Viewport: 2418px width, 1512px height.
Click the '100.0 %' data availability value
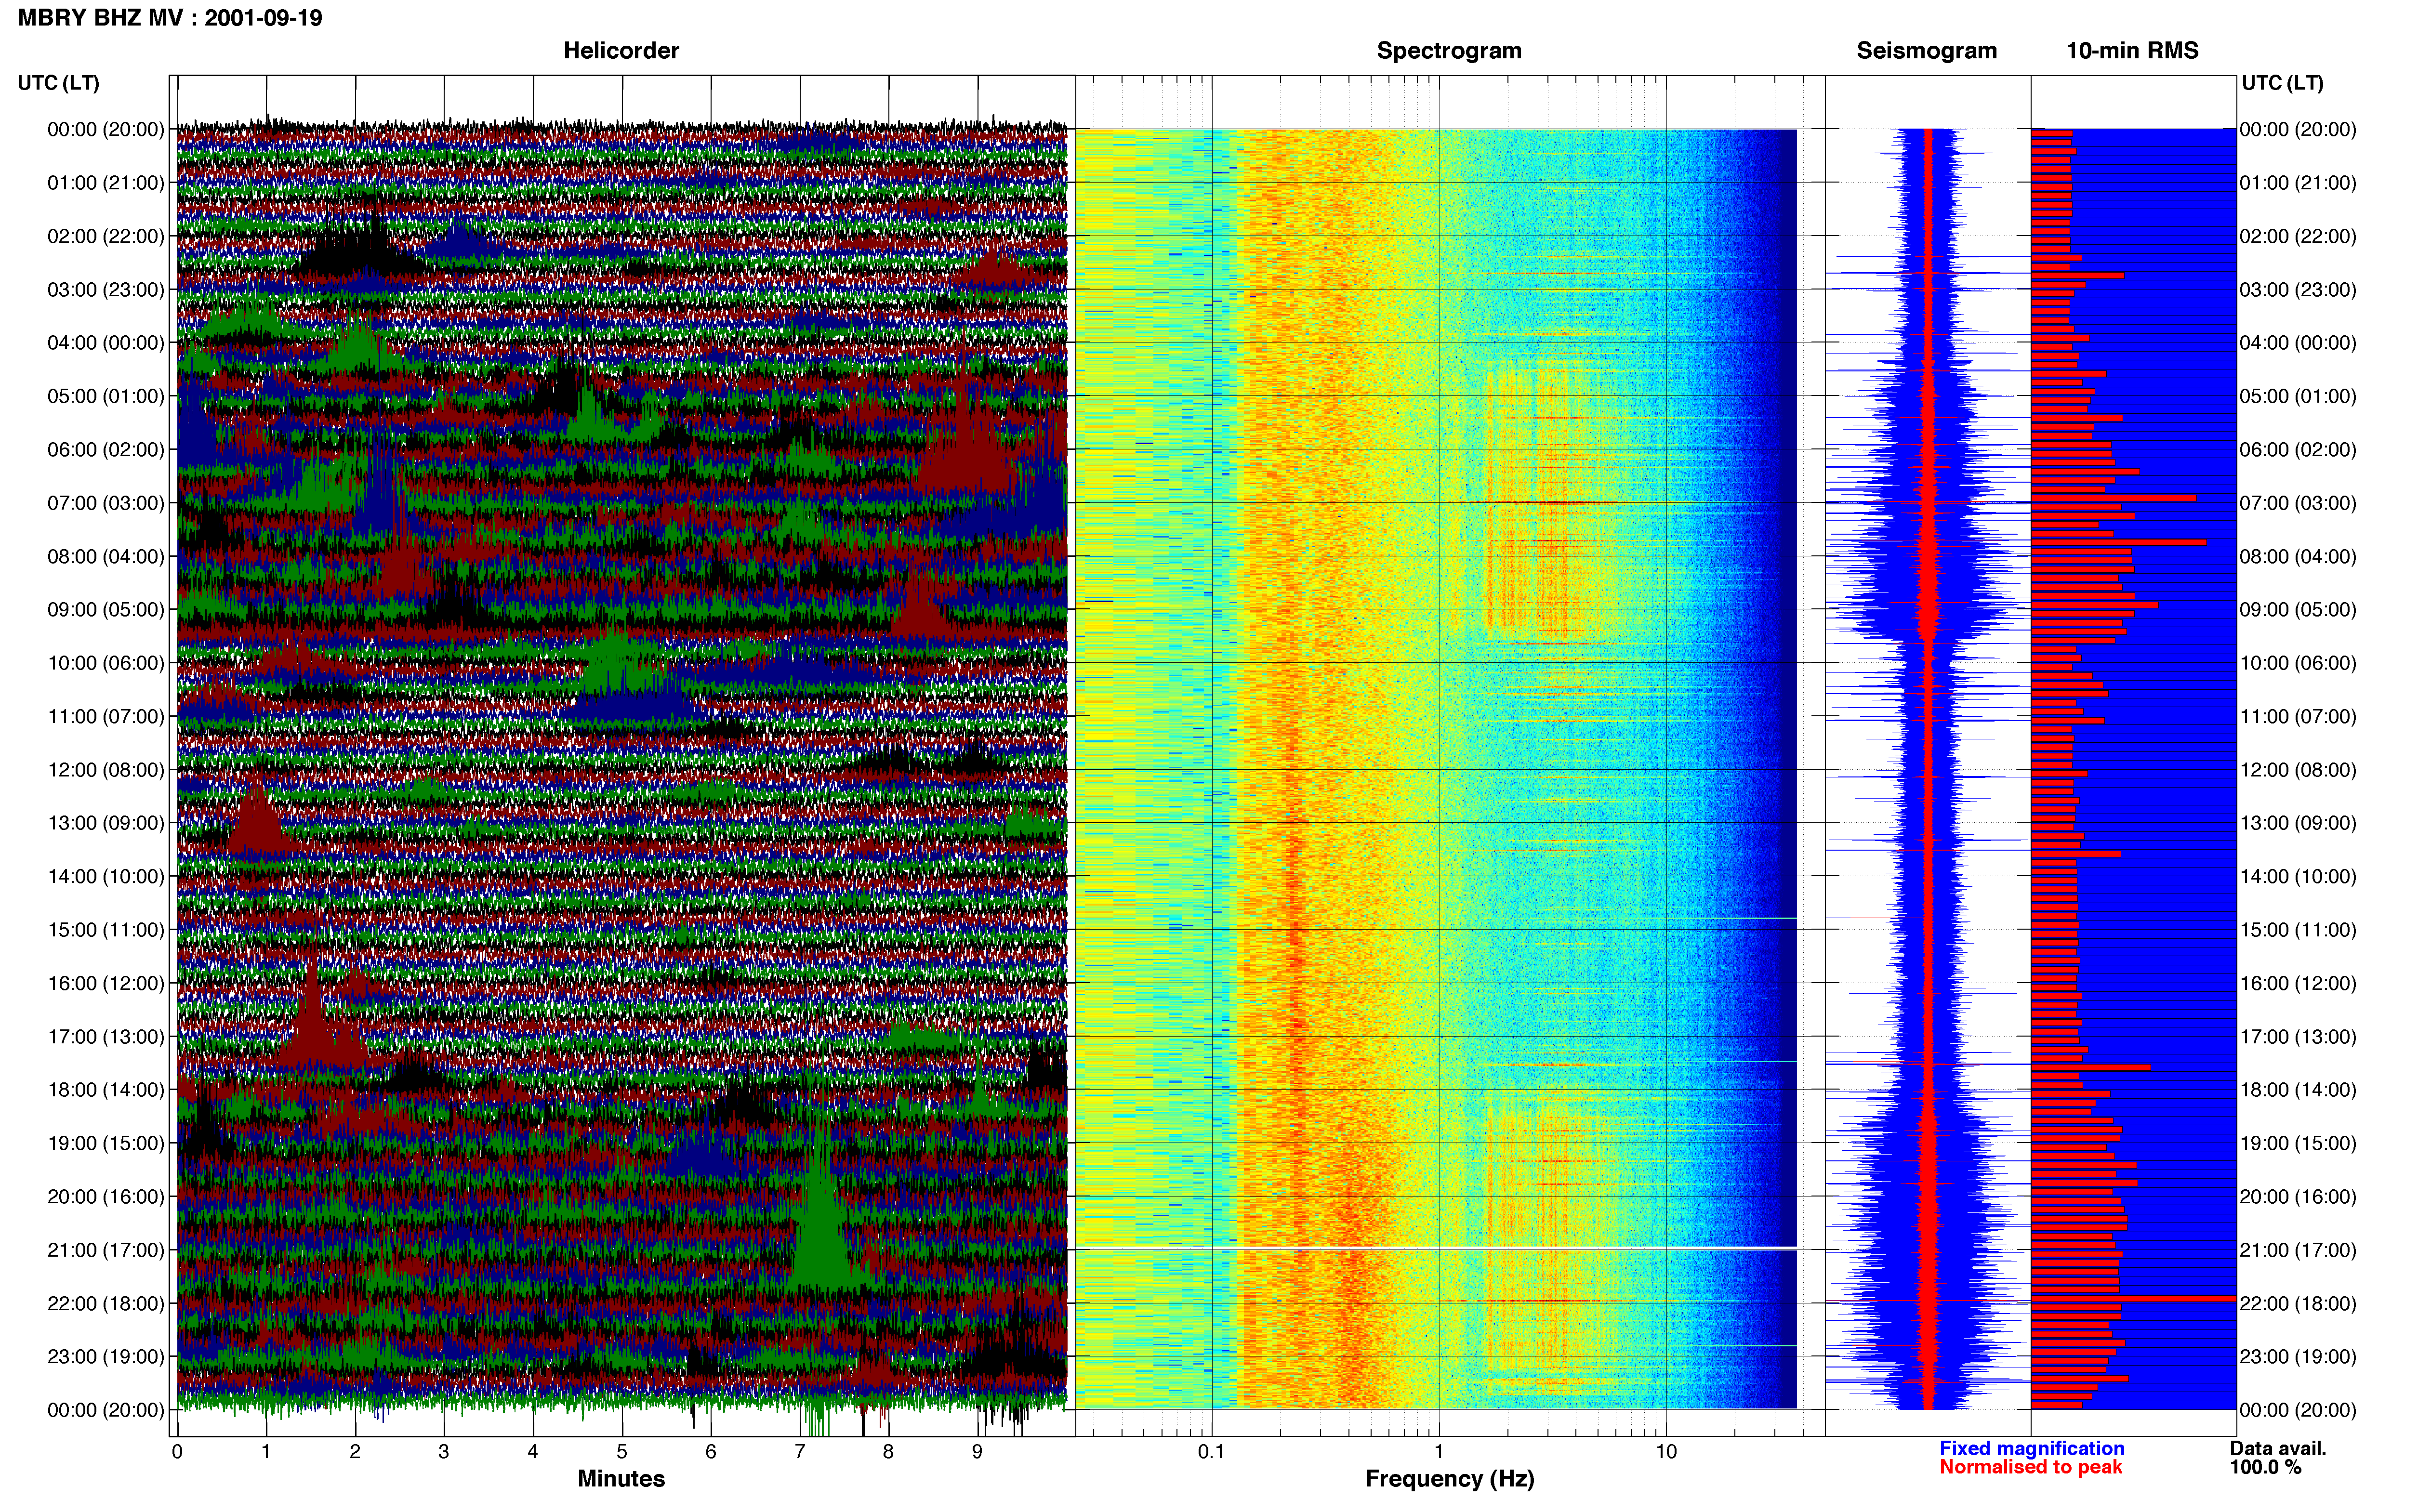pyautogui.click(x=2265, y=1467)
